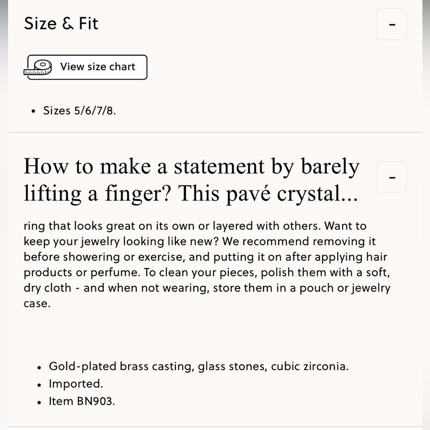Click the tape measure icon
The width and height of the screenshot is (430, 430).
click(38, 68)
